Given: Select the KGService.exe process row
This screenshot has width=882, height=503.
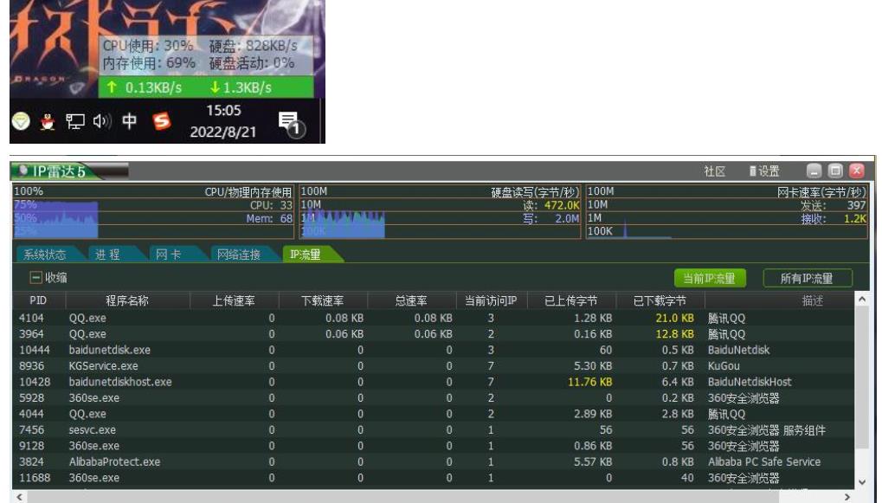Looking at the screenshot, I should tap(433, 365).
